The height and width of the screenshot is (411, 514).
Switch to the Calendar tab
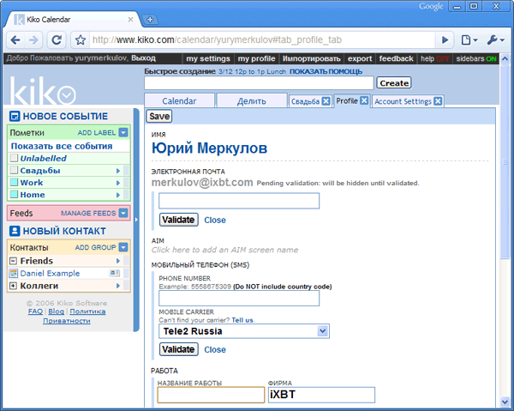[179, 100]
